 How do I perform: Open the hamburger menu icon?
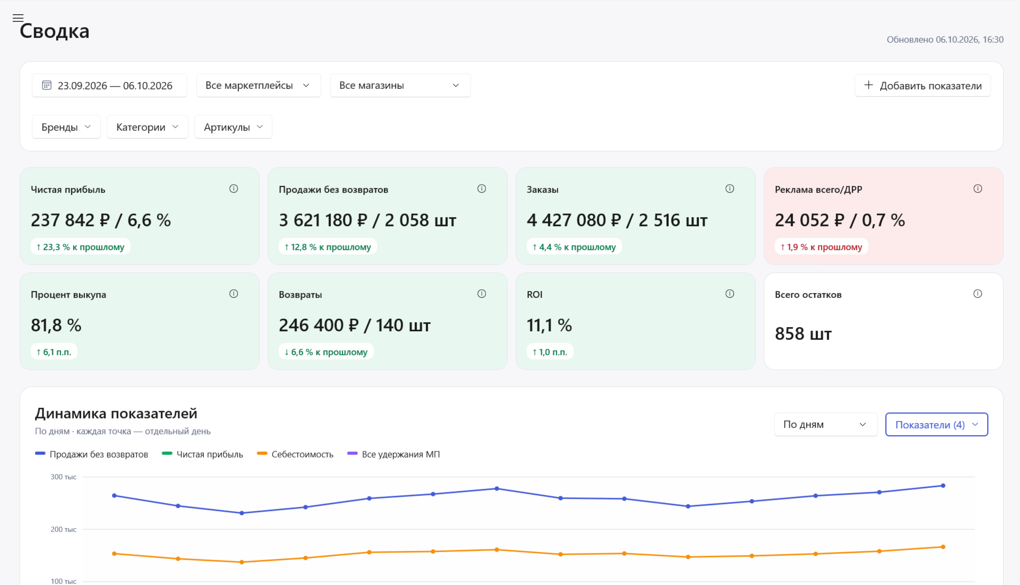point(18,18)
